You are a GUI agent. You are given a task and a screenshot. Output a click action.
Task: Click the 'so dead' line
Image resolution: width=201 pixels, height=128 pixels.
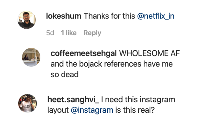[x=64, y=75]
